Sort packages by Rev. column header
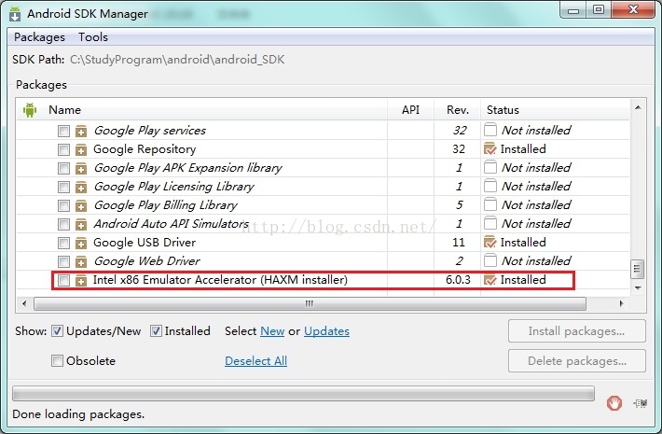This screenshot has height=434, width=662. coord(458,110)
